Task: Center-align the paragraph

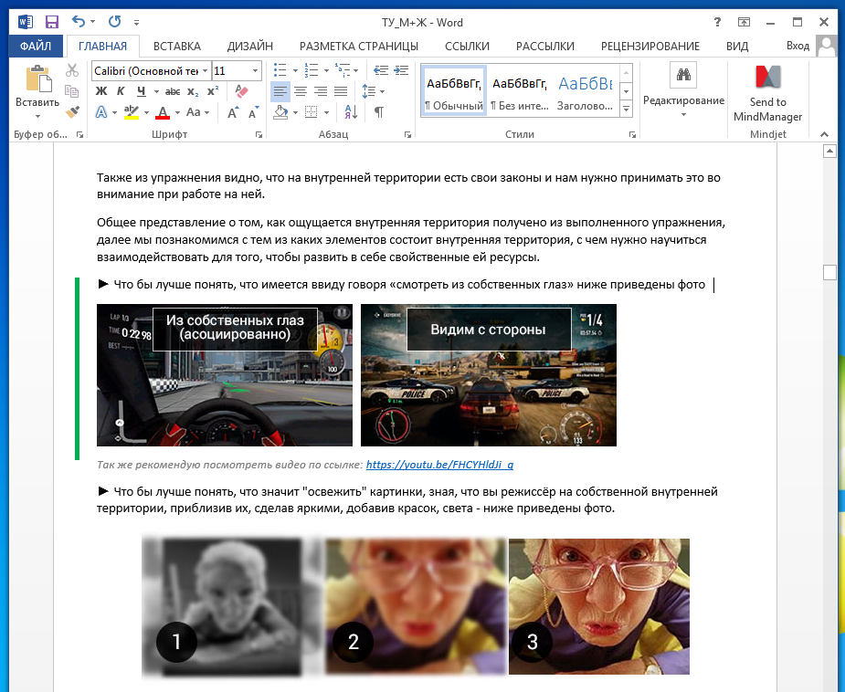Action: (x=301, y=91)
